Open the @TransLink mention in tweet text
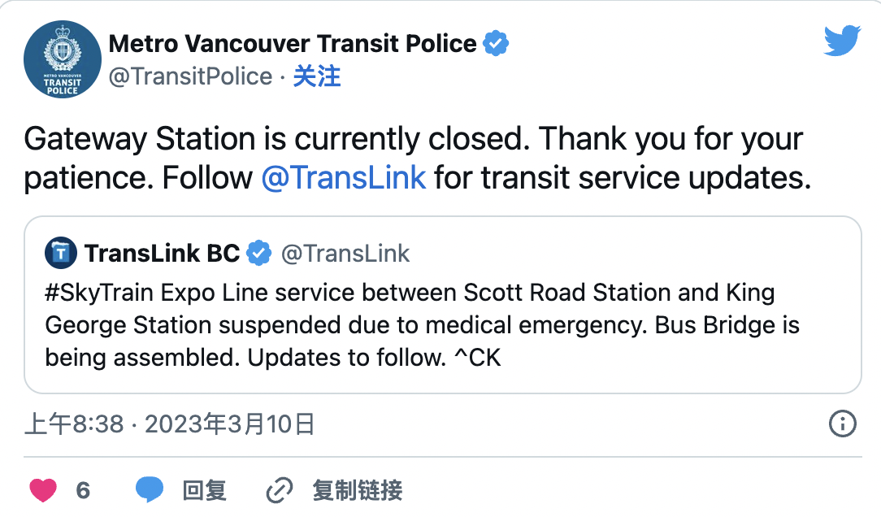The image size is (881, 517). 343,178
